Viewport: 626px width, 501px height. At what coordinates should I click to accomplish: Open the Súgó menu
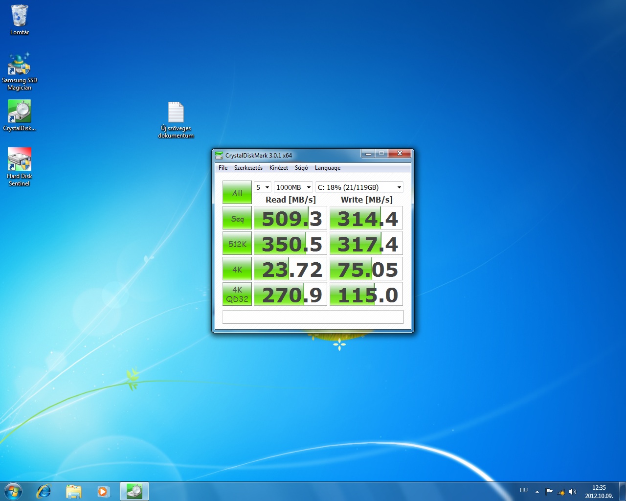point(301,168)
